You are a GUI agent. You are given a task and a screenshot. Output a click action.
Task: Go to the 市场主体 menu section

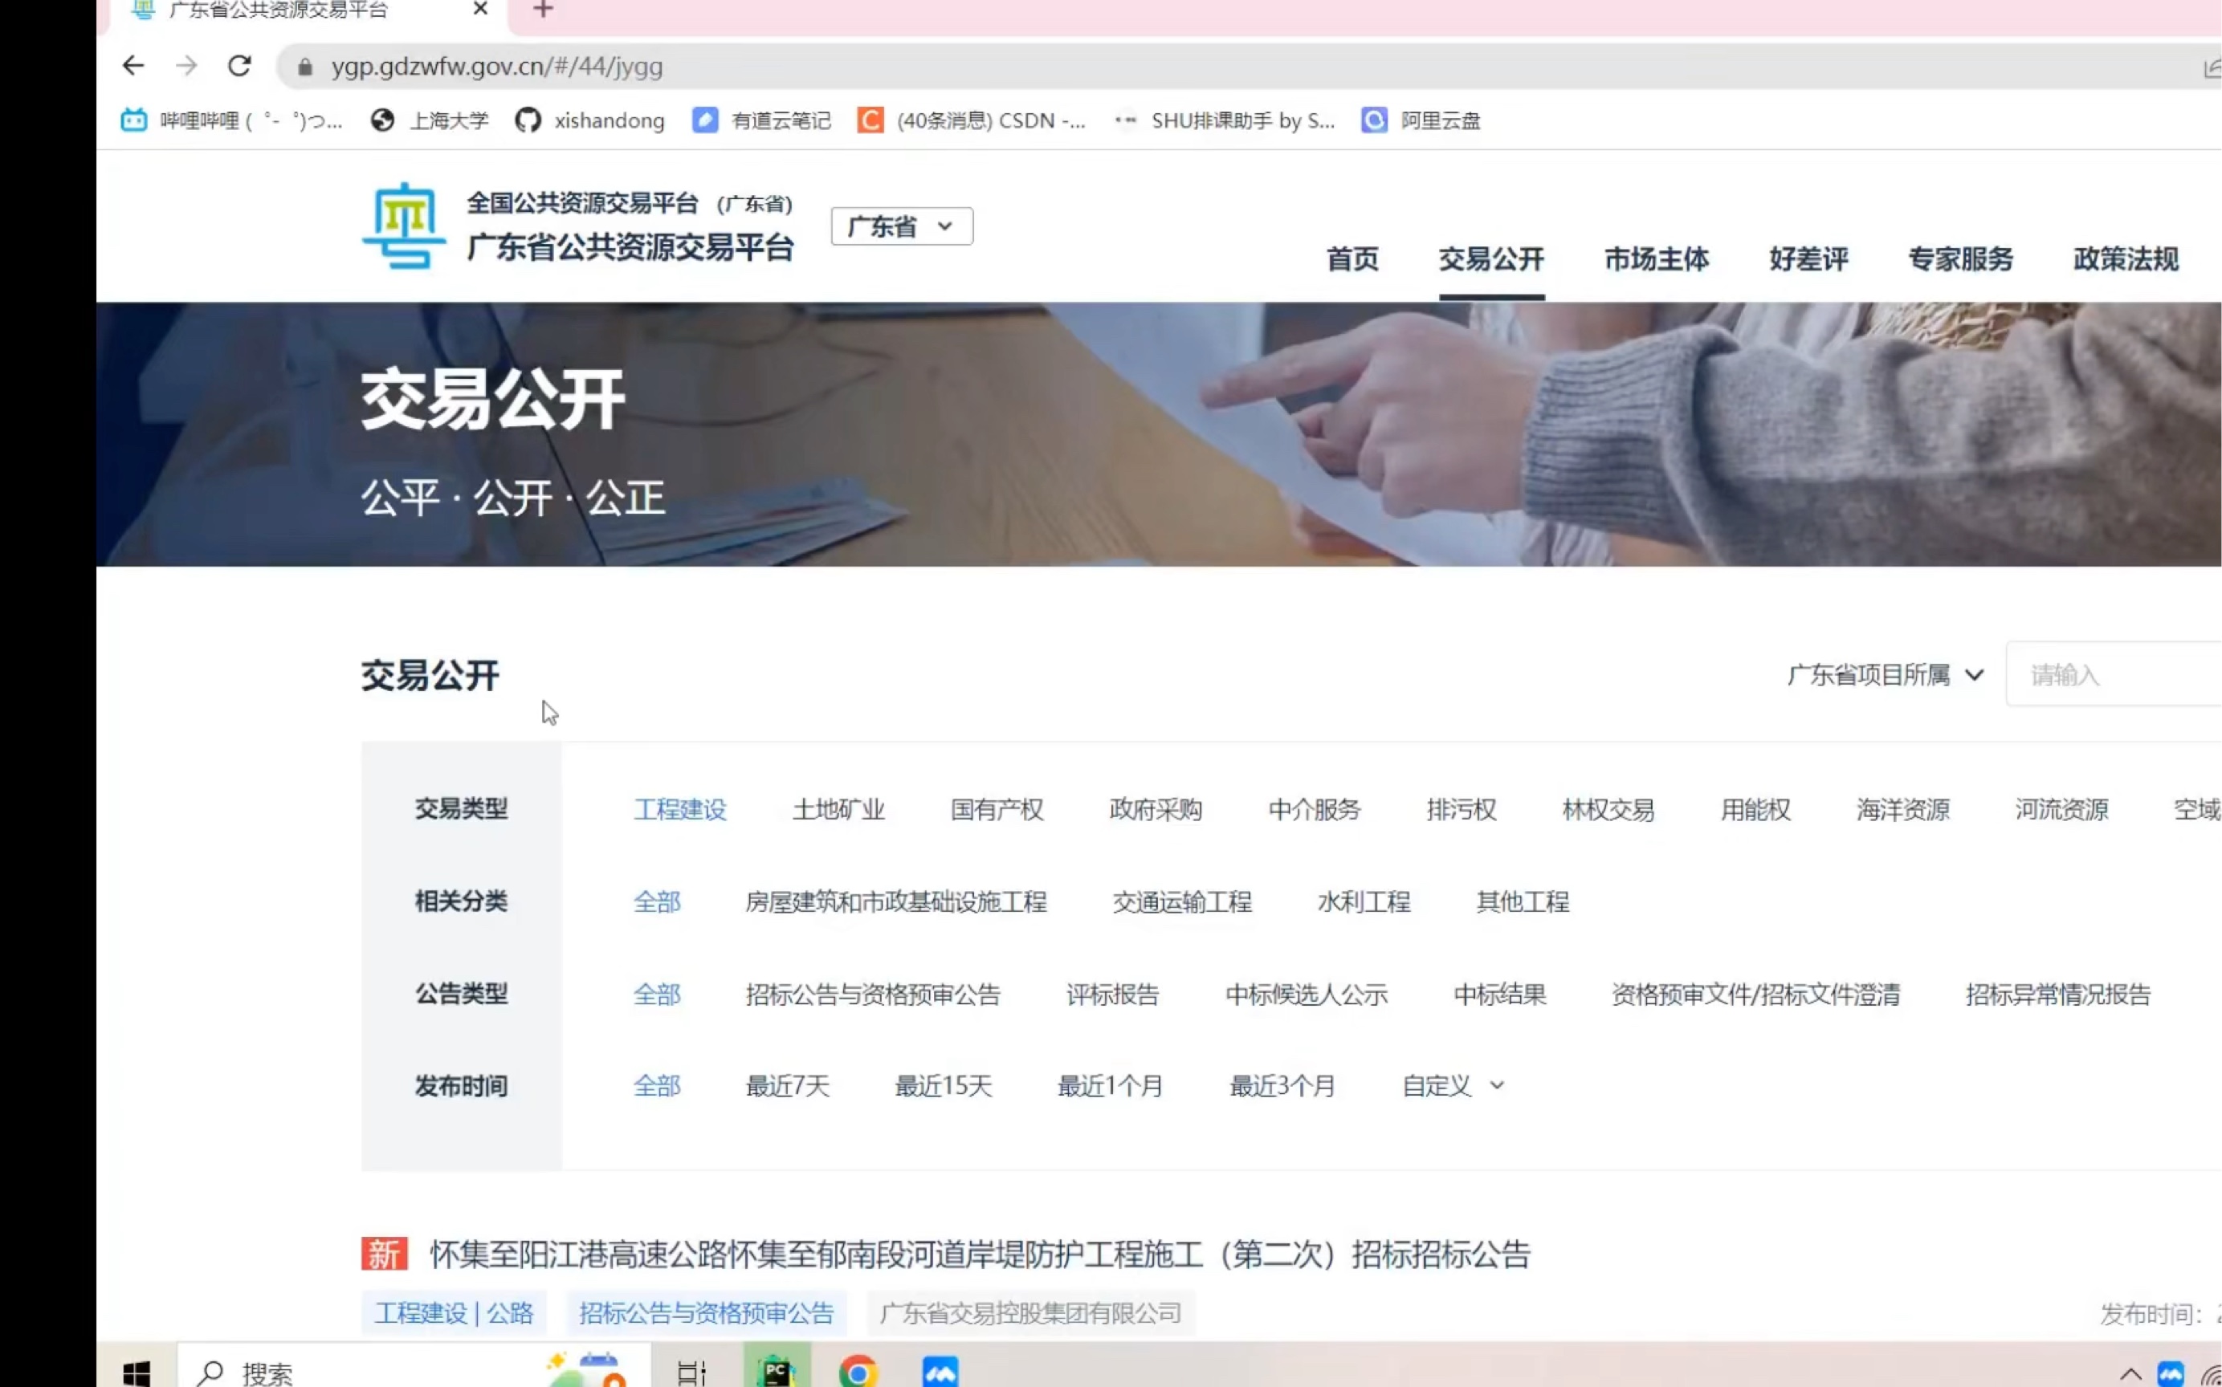[1656, 259]
